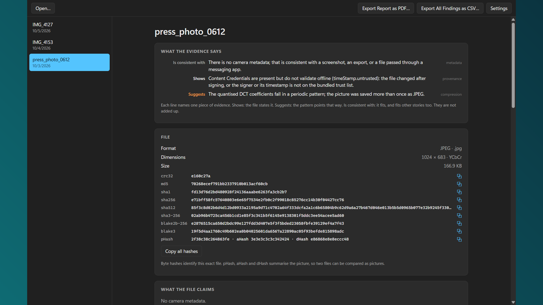This screenshot has height=305, width=543.
Task: Copy the pHash row value
Action: tap(459, 239)
